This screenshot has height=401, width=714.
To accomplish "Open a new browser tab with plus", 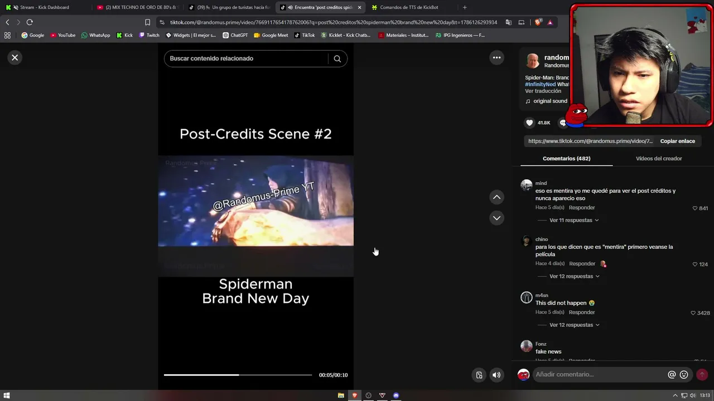I will tap(465, 7).
